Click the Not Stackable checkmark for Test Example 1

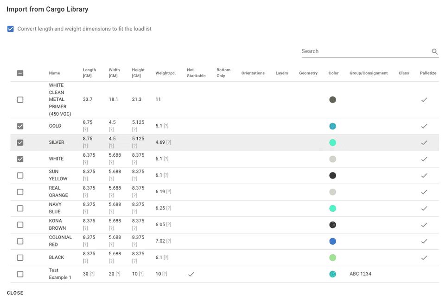[x=191, y=274]
